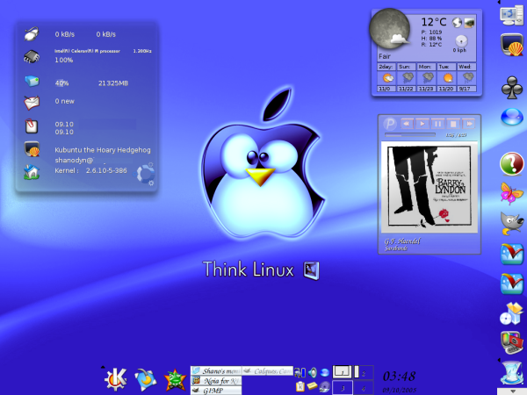Click the network mouse icon in system monitor
Viewport: 527px width, 395px height.
click(x=32, y=33)
